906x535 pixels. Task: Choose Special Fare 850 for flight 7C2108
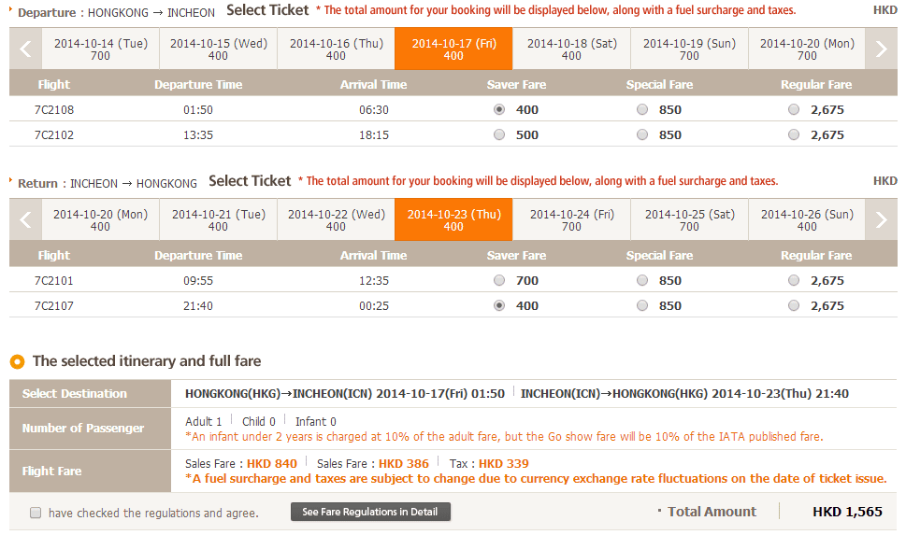pyautogui.click(x=642, y=109)
